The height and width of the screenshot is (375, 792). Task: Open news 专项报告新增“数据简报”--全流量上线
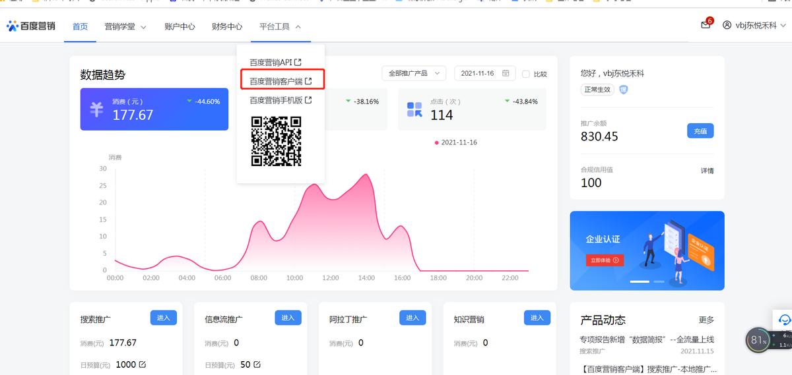click(x=647, y=339)
